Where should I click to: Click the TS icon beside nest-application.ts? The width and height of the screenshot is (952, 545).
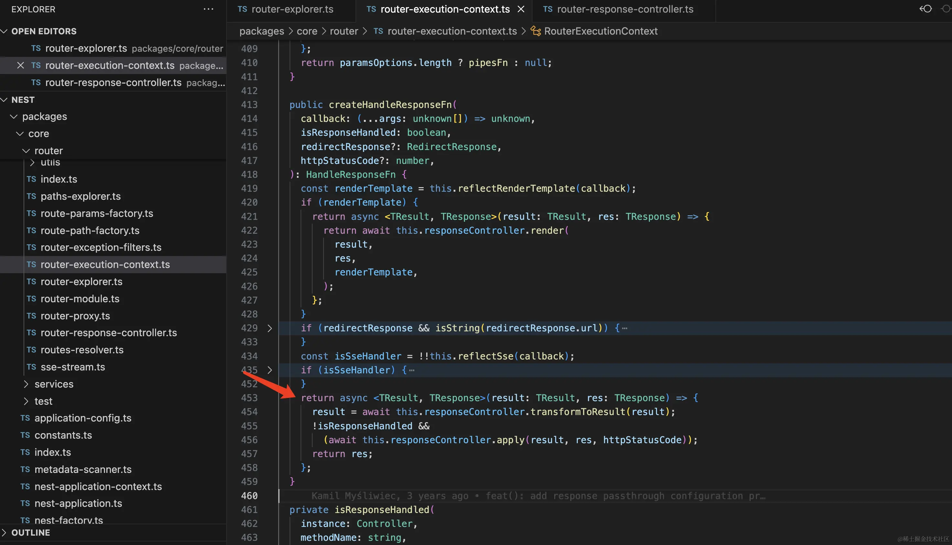tap(25, 503)
